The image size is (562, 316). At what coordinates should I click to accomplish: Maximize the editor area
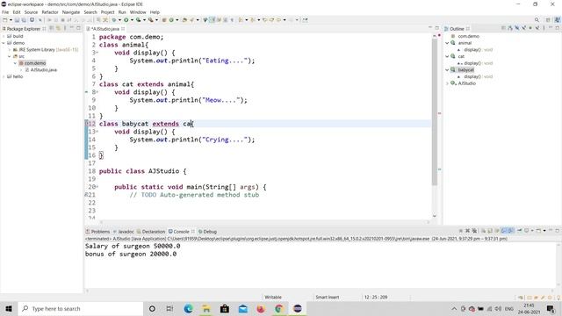[437, 28]
